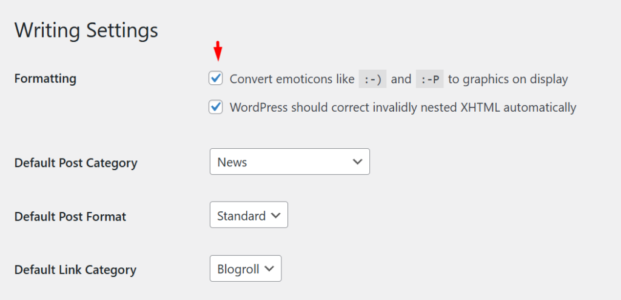The height and width of the screenshot is (300, 621).
Task: Click the 'Convert emoticons like' label text
Action: [x=292, y=79]
